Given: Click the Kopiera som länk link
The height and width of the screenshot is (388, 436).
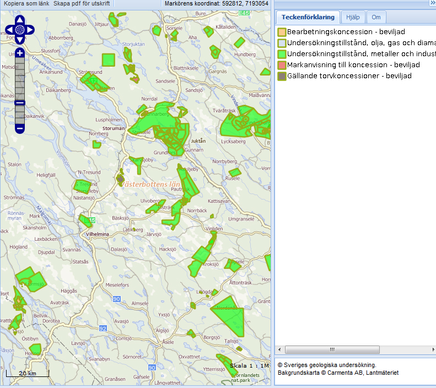Looking at the screenshot, I should pos(26,3).
